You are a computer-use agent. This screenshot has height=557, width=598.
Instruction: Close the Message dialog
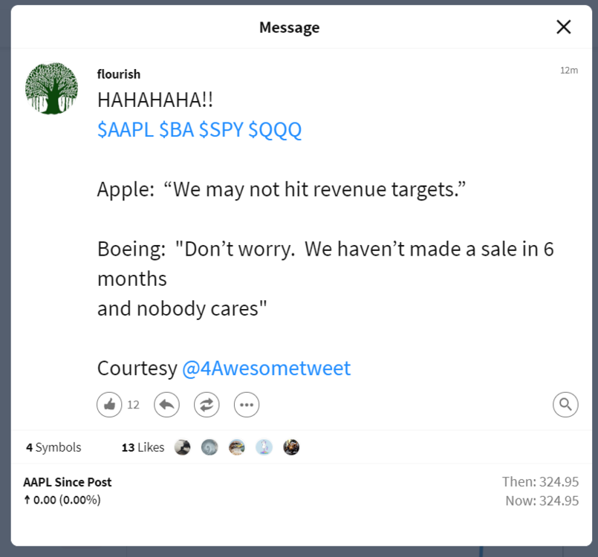coord(564,27)
